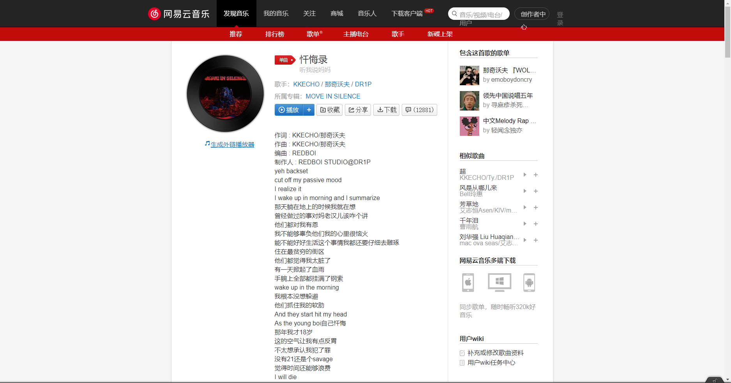Download 忏悔录 with the 下载 icon
This screenshot has width=731, height=383.
pyautogui.click(x=386, y=110)
